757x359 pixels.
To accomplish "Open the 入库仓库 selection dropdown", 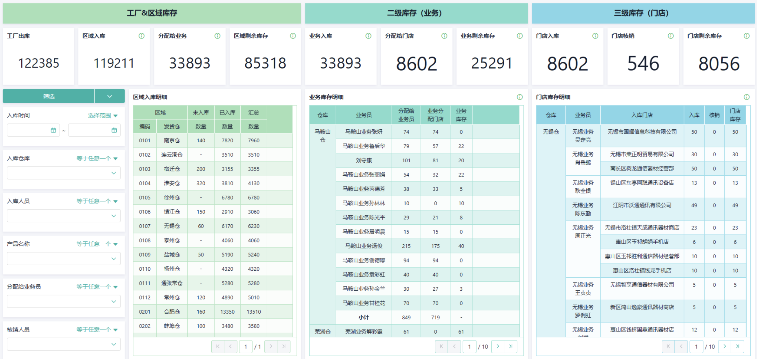I will [x=64, y=173].
